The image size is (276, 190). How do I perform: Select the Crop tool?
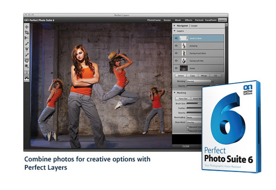[27, 32]
